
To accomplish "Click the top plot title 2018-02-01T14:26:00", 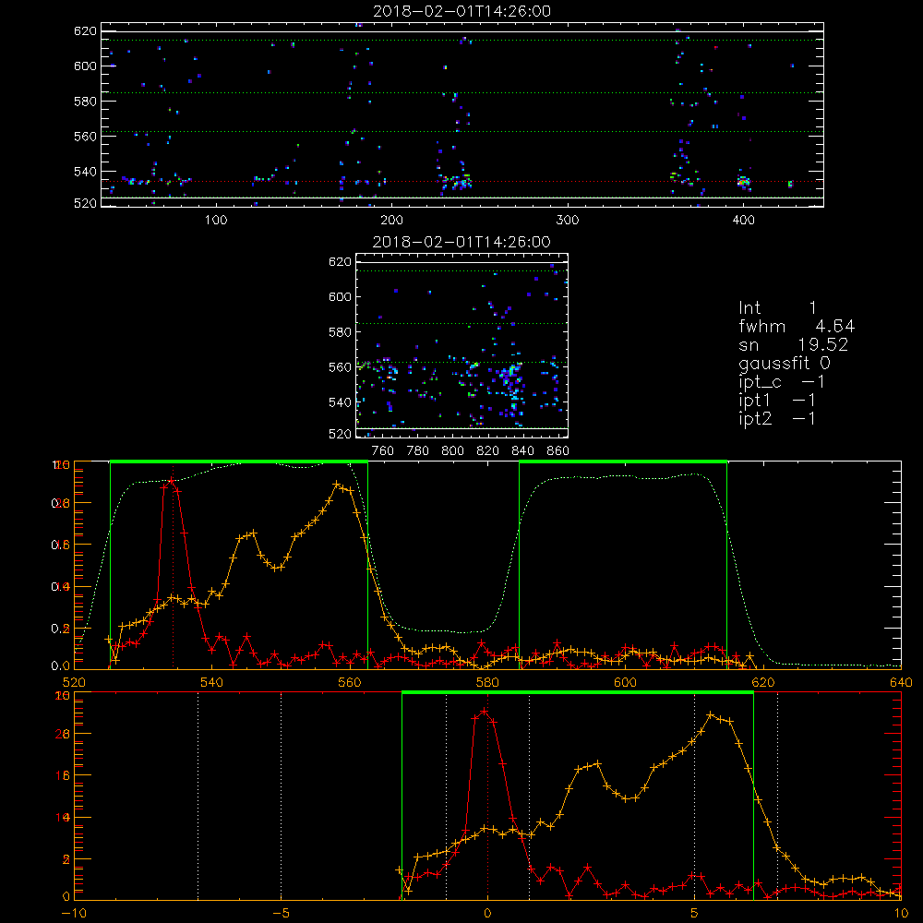I will [x=462, y=11].
